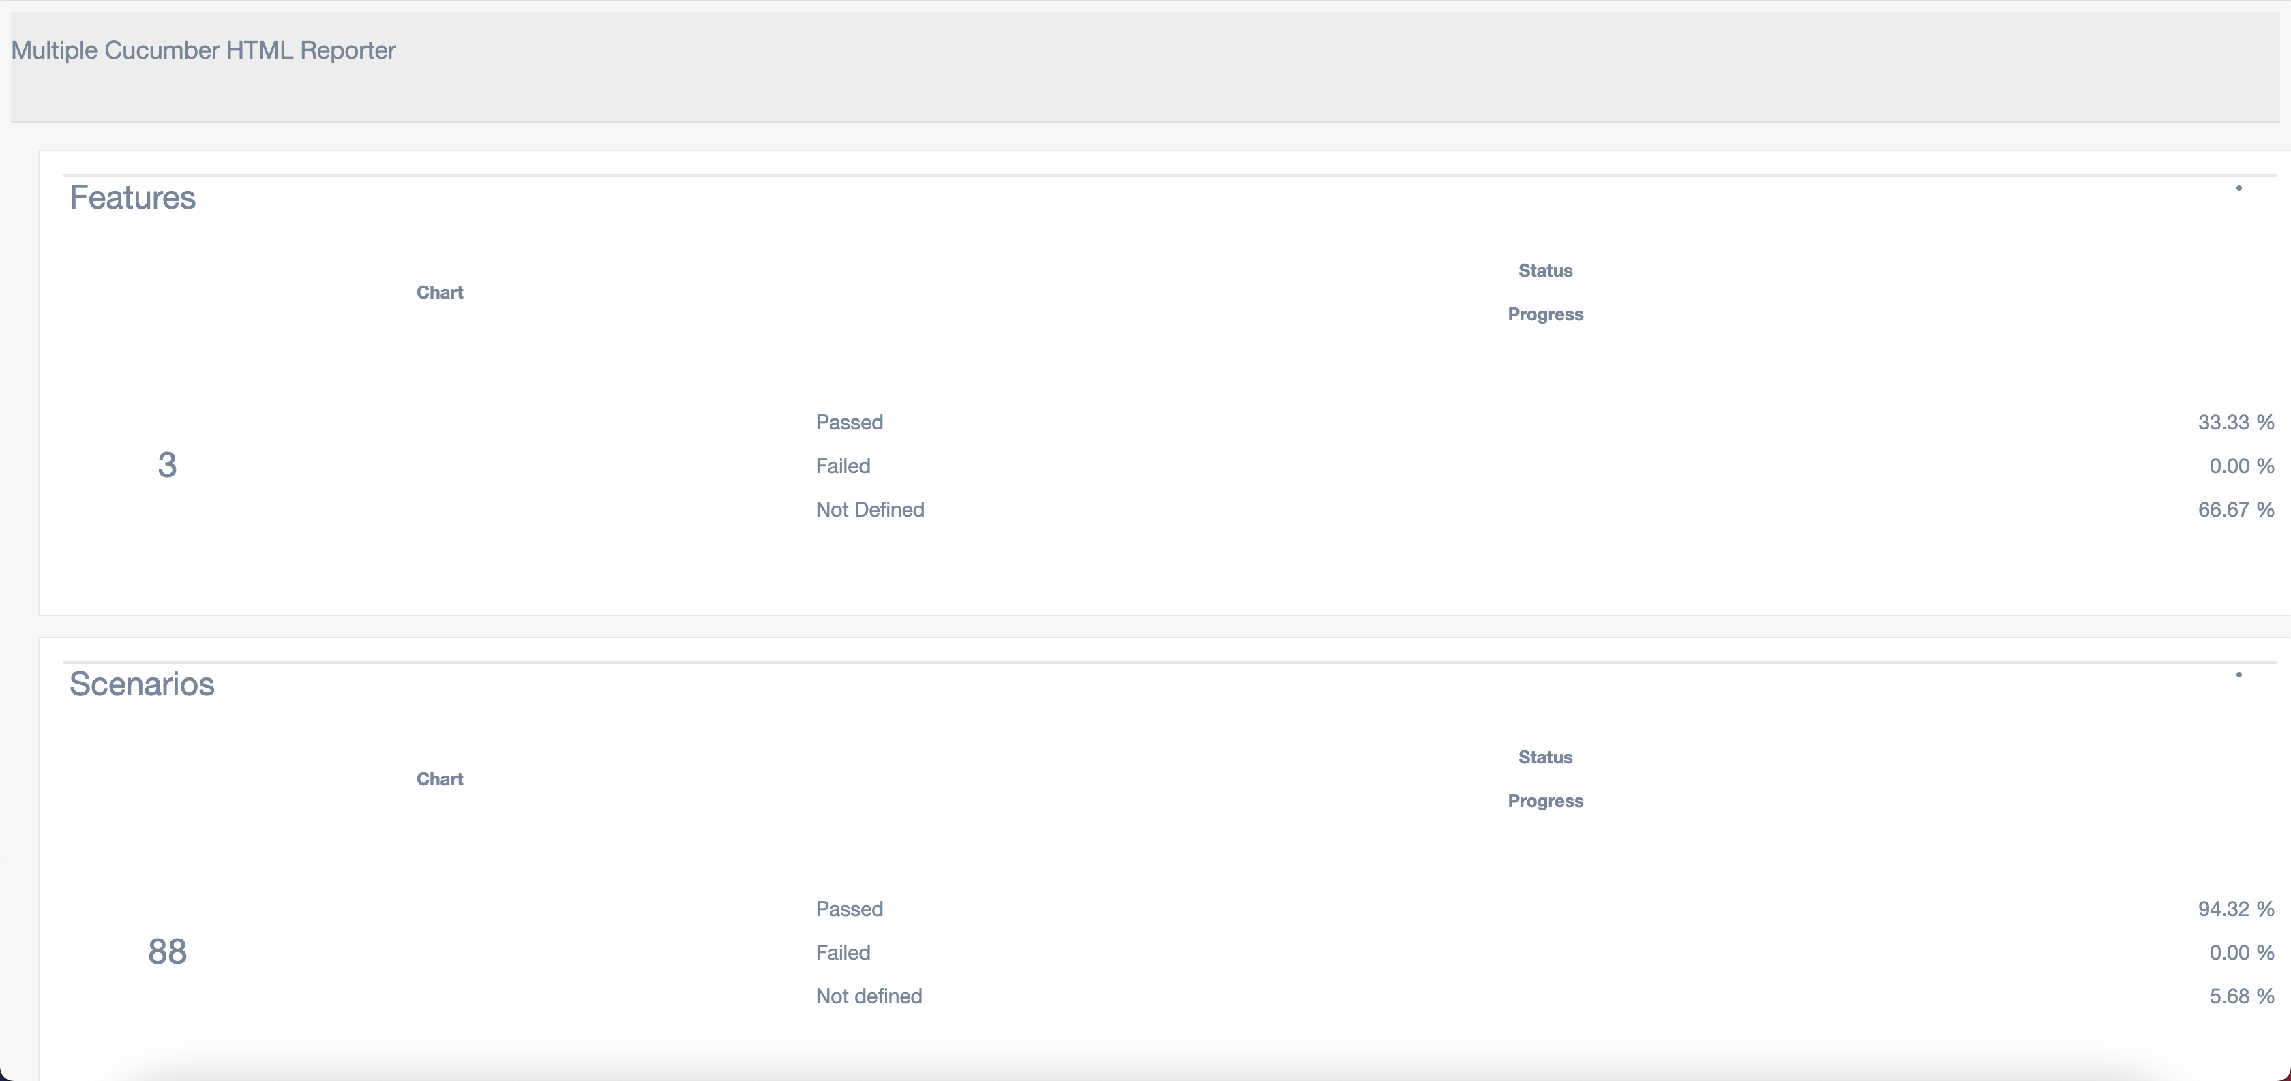Screen dimensions: 2291x1081
Task: Select the Scenarios pie chart area
Action: (x=439, y=933)
